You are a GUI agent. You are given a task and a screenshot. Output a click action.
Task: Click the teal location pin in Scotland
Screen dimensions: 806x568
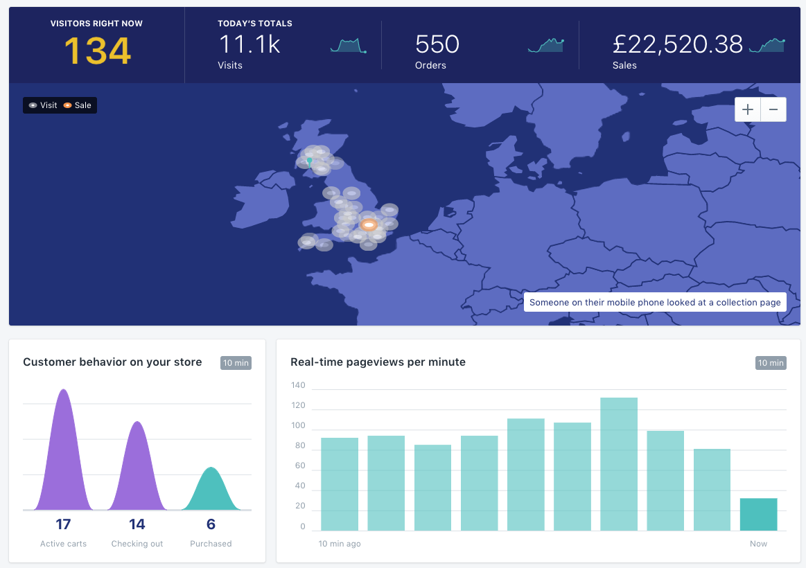(310, 161)
